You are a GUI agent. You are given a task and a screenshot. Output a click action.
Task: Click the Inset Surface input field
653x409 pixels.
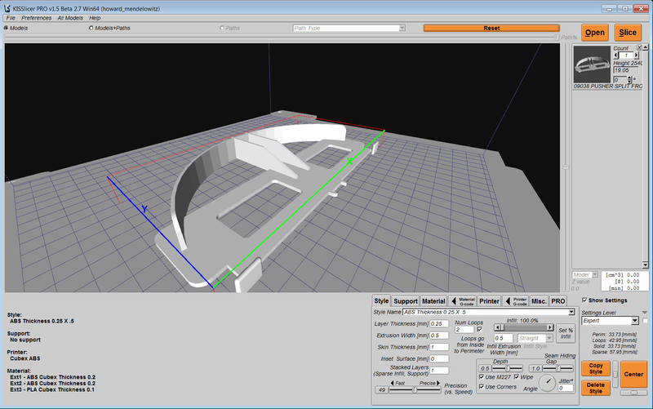(439, 358)
